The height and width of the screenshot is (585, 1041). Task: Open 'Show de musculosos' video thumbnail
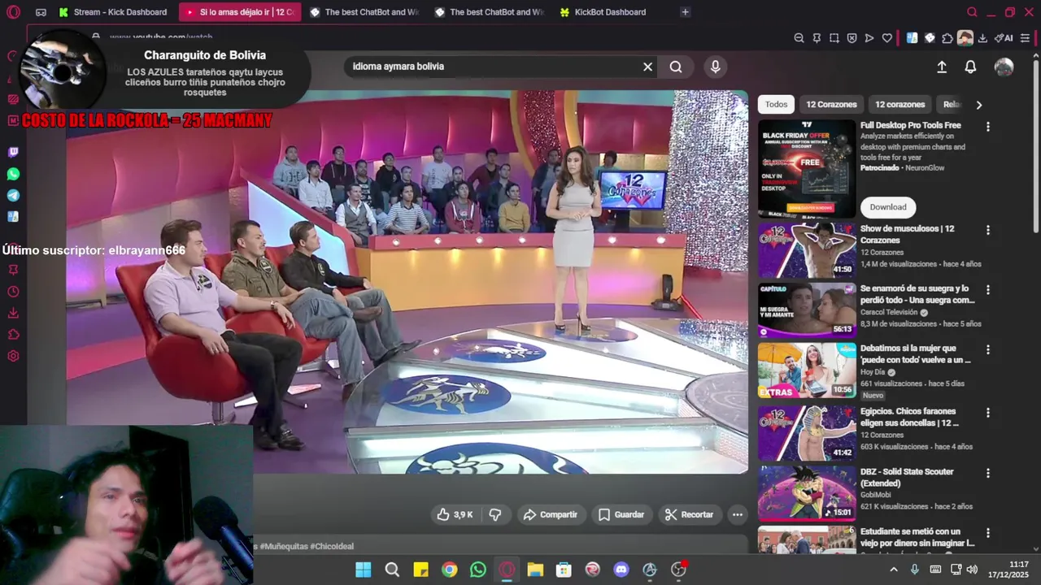point(807,251)
